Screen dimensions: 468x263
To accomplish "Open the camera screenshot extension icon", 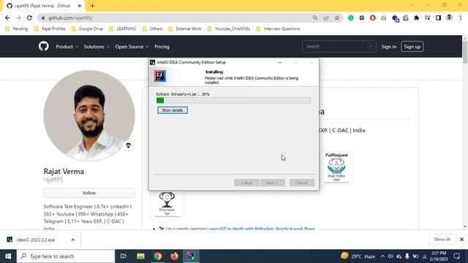I will point(383,18).
